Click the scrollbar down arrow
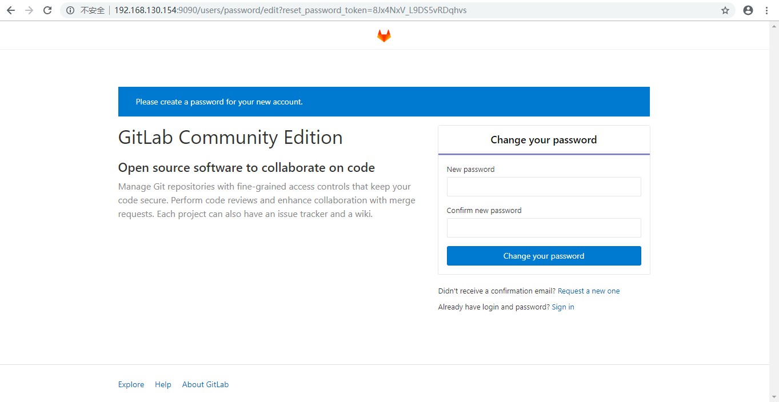 coord(774,397)
